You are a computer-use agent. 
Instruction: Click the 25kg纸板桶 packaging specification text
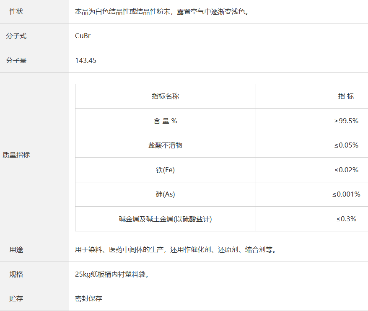click(112, 275)
